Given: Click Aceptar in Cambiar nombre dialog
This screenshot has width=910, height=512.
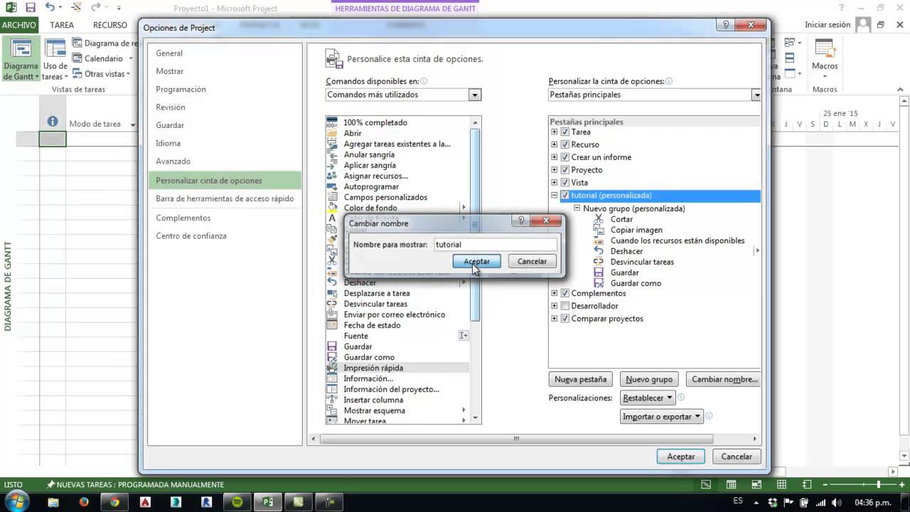Looking at the screenshot, I should tap(476, 262).
